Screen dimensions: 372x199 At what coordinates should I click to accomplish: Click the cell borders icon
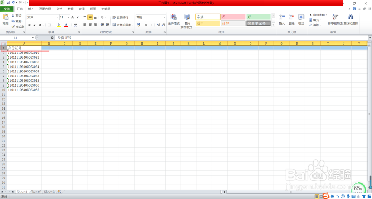pos(49,25)
